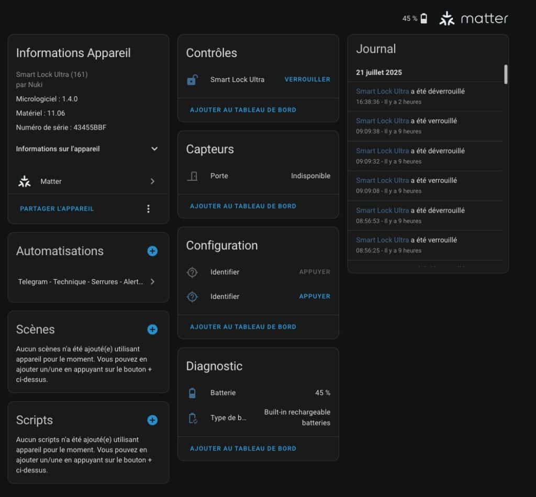
Task: Click the Type de b... battery icon
Action: point(193,418)
